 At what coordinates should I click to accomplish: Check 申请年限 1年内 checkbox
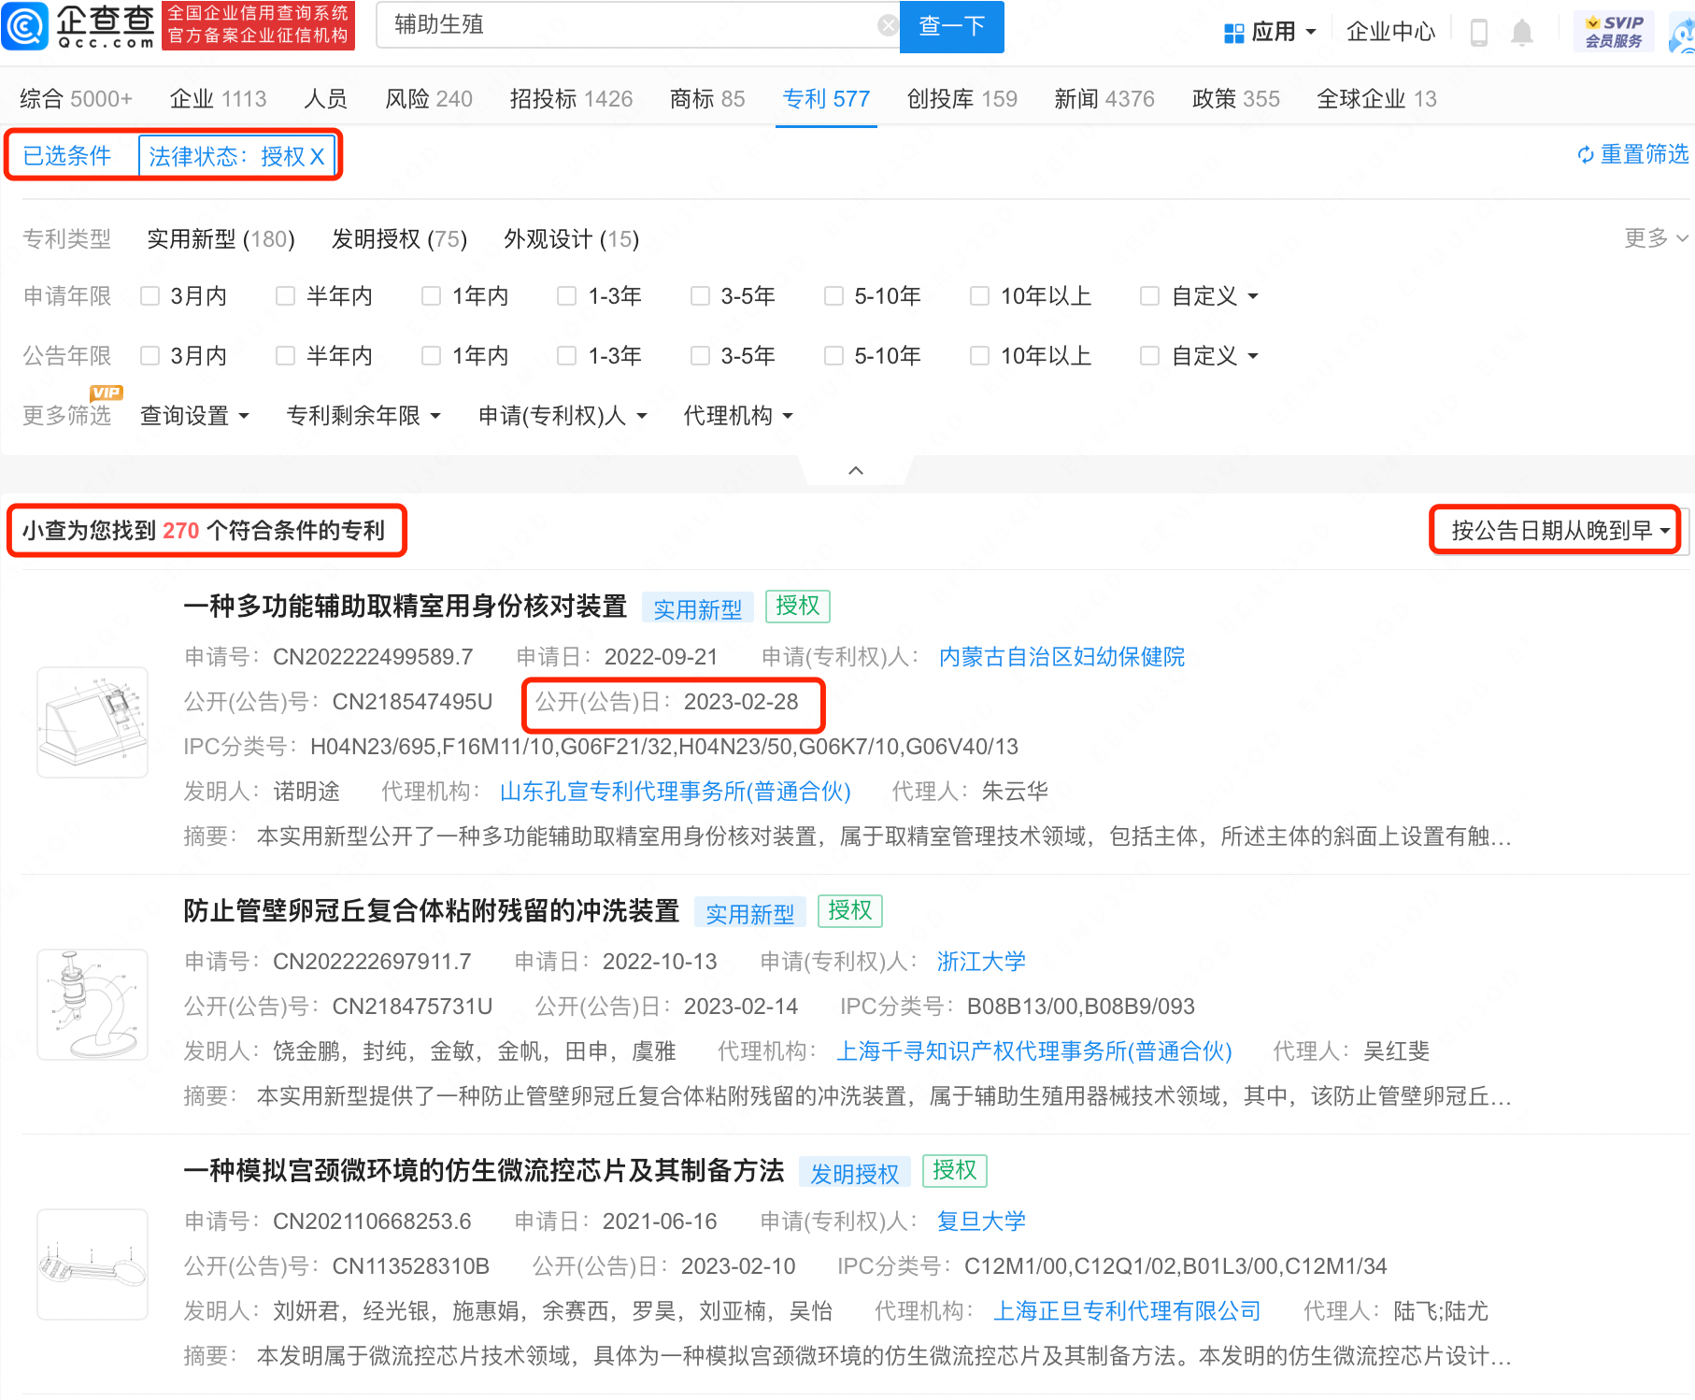pyautogui.click(x=431, y=296)
